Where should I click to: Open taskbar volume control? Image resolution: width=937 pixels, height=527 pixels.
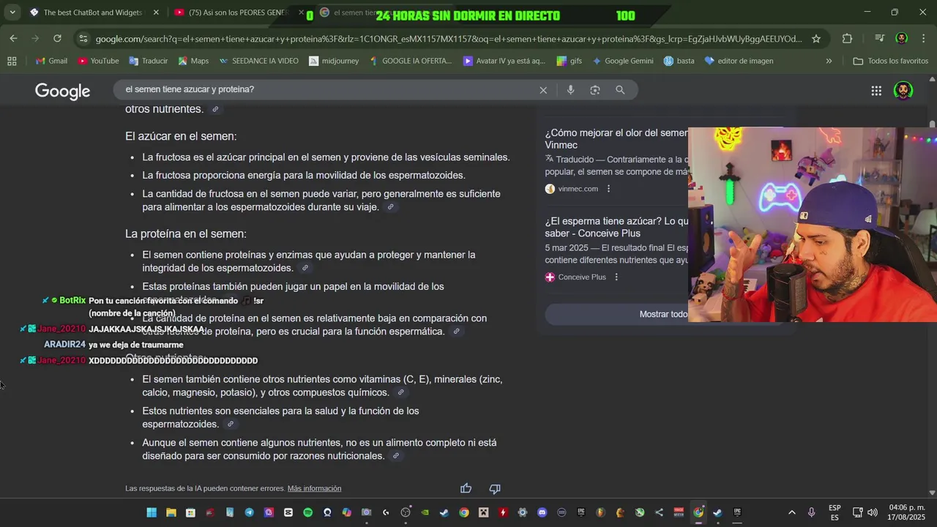pos(872,512)
